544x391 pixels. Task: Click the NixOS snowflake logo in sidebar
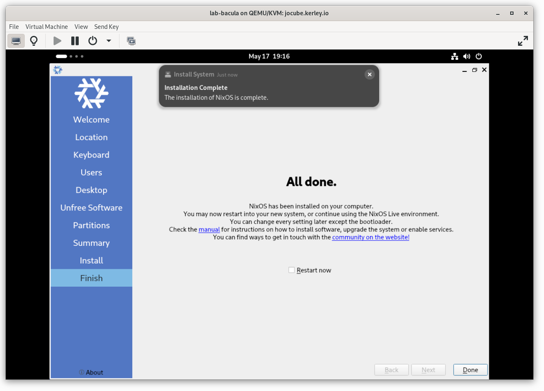91,93
